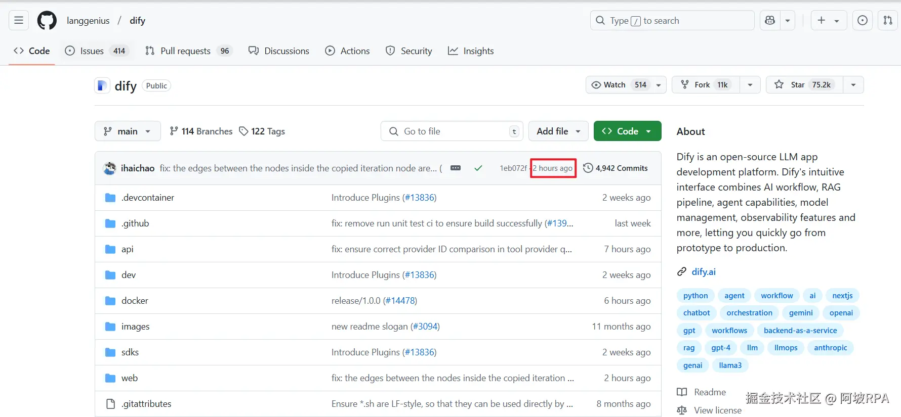View the 114 Branches link
901x417 pixels.
(201, 131)
